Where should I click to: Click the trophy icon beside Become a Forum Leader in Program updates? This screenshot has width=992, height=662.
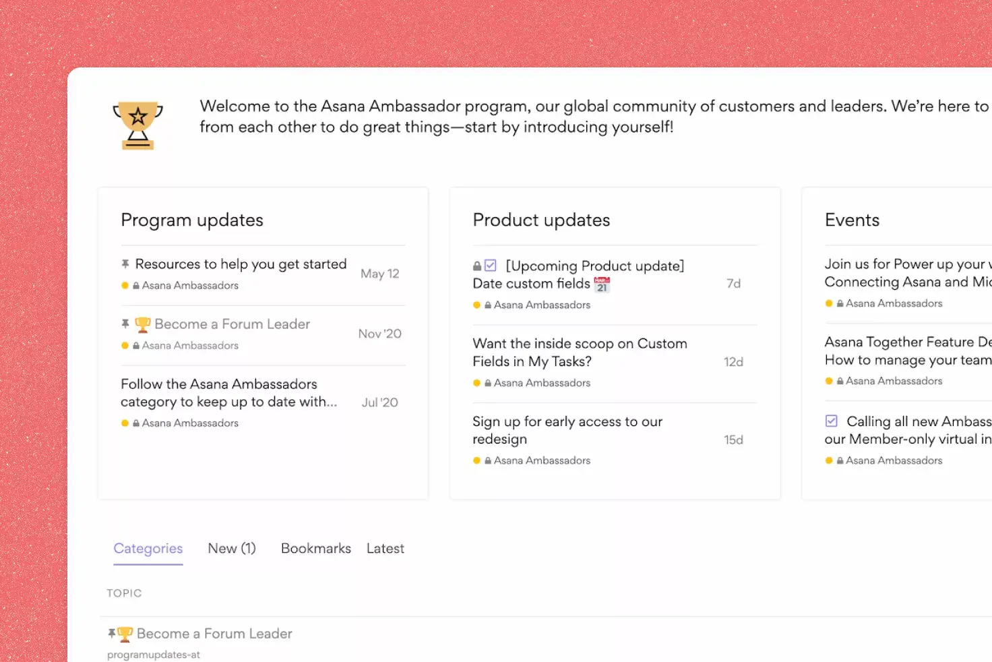142,325
